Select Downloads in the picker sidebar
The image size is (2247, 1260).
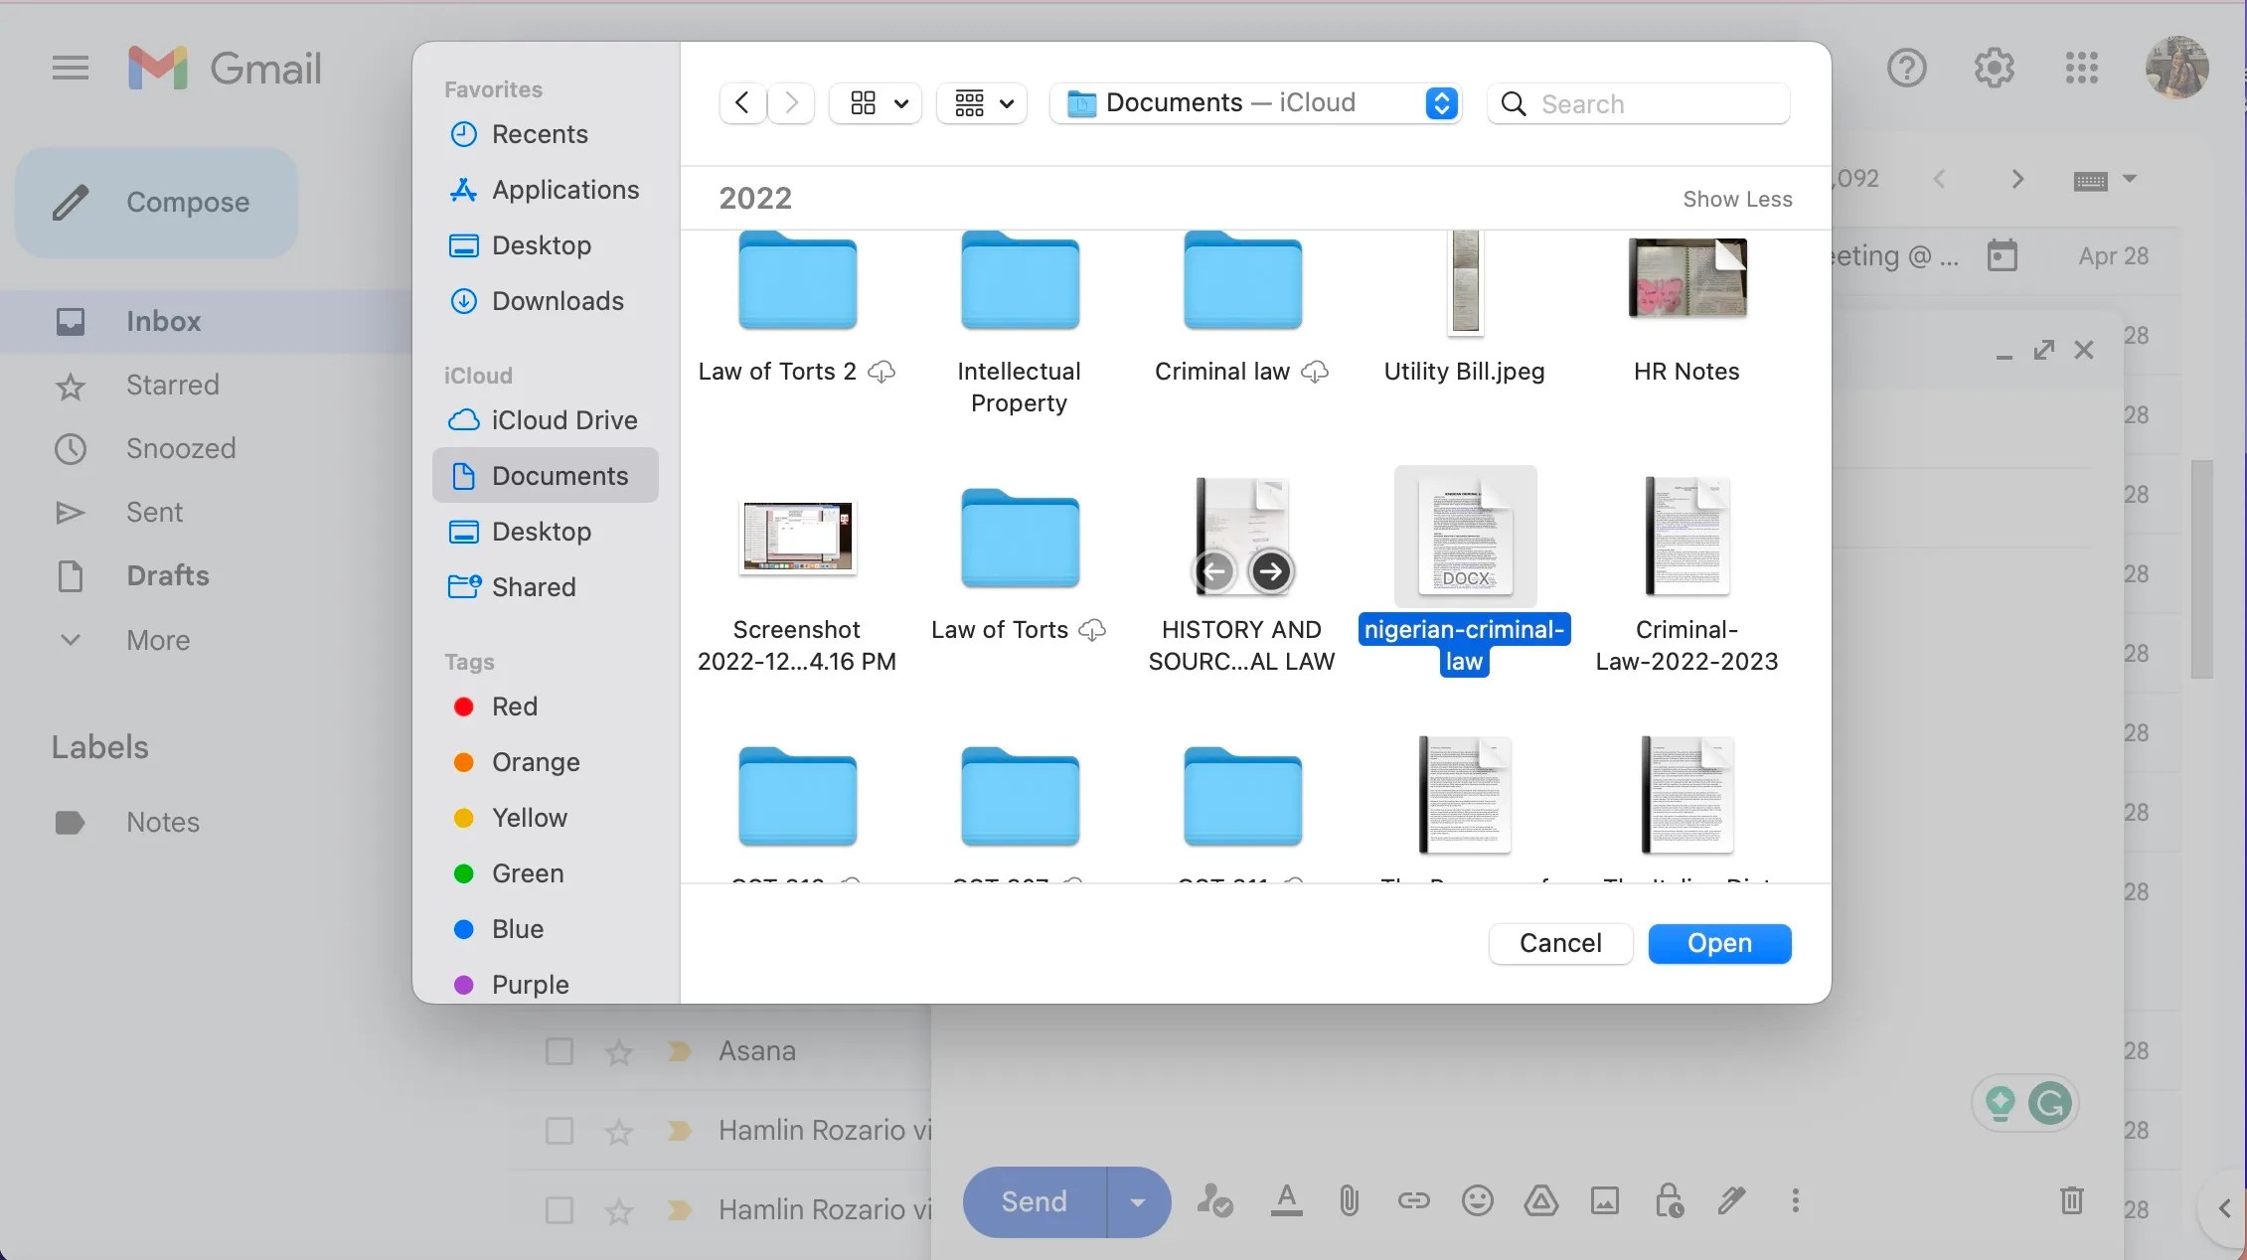(x=558, y=300)
